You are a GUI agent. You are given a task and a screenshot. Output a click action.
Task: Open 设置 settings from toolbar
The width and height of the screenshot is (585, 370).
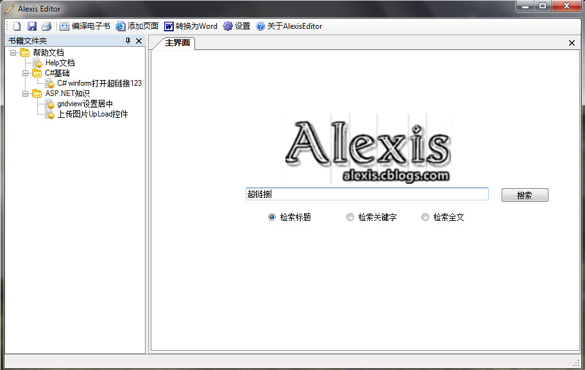click(237, 26)
